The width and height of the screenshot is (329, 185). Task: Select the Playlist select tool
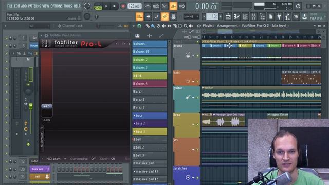tap(180, 26)
